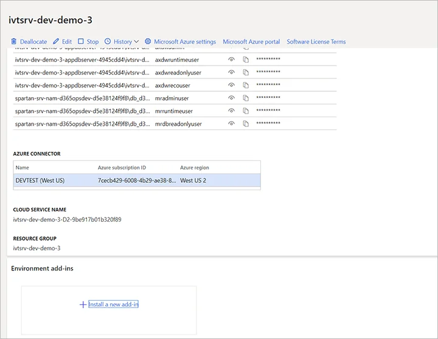Open Microsoft Azure settings
Screen dimensions: 438x339
185,41
